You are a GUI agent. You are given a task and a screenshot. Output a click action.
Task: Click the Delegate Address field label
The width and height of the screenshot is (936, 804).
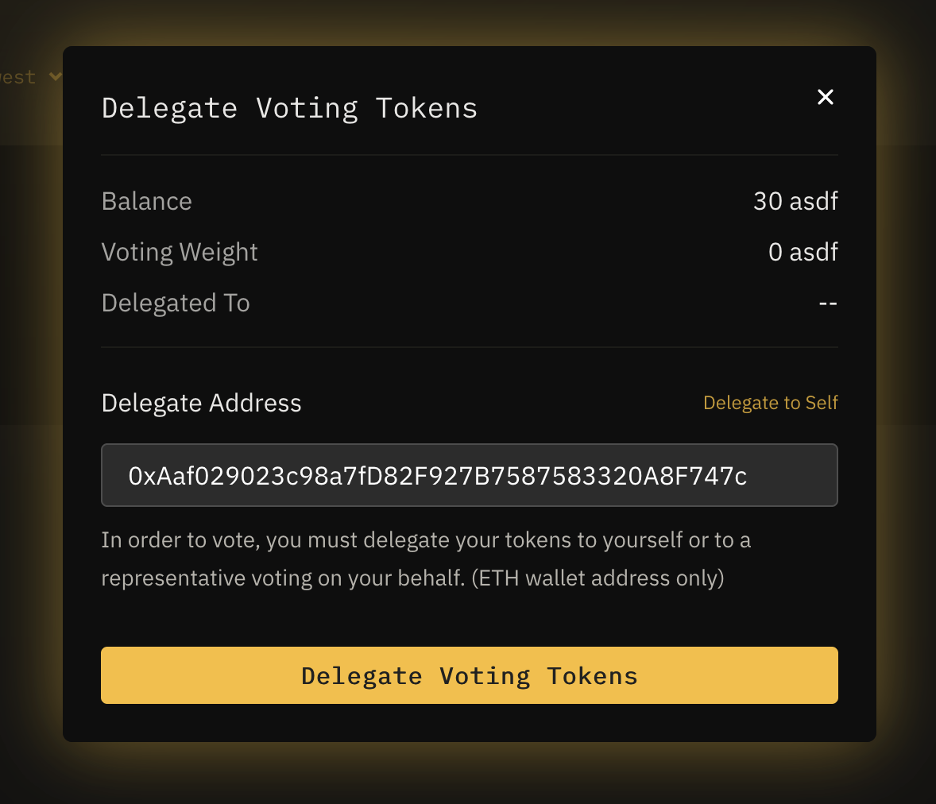(202, 403)
